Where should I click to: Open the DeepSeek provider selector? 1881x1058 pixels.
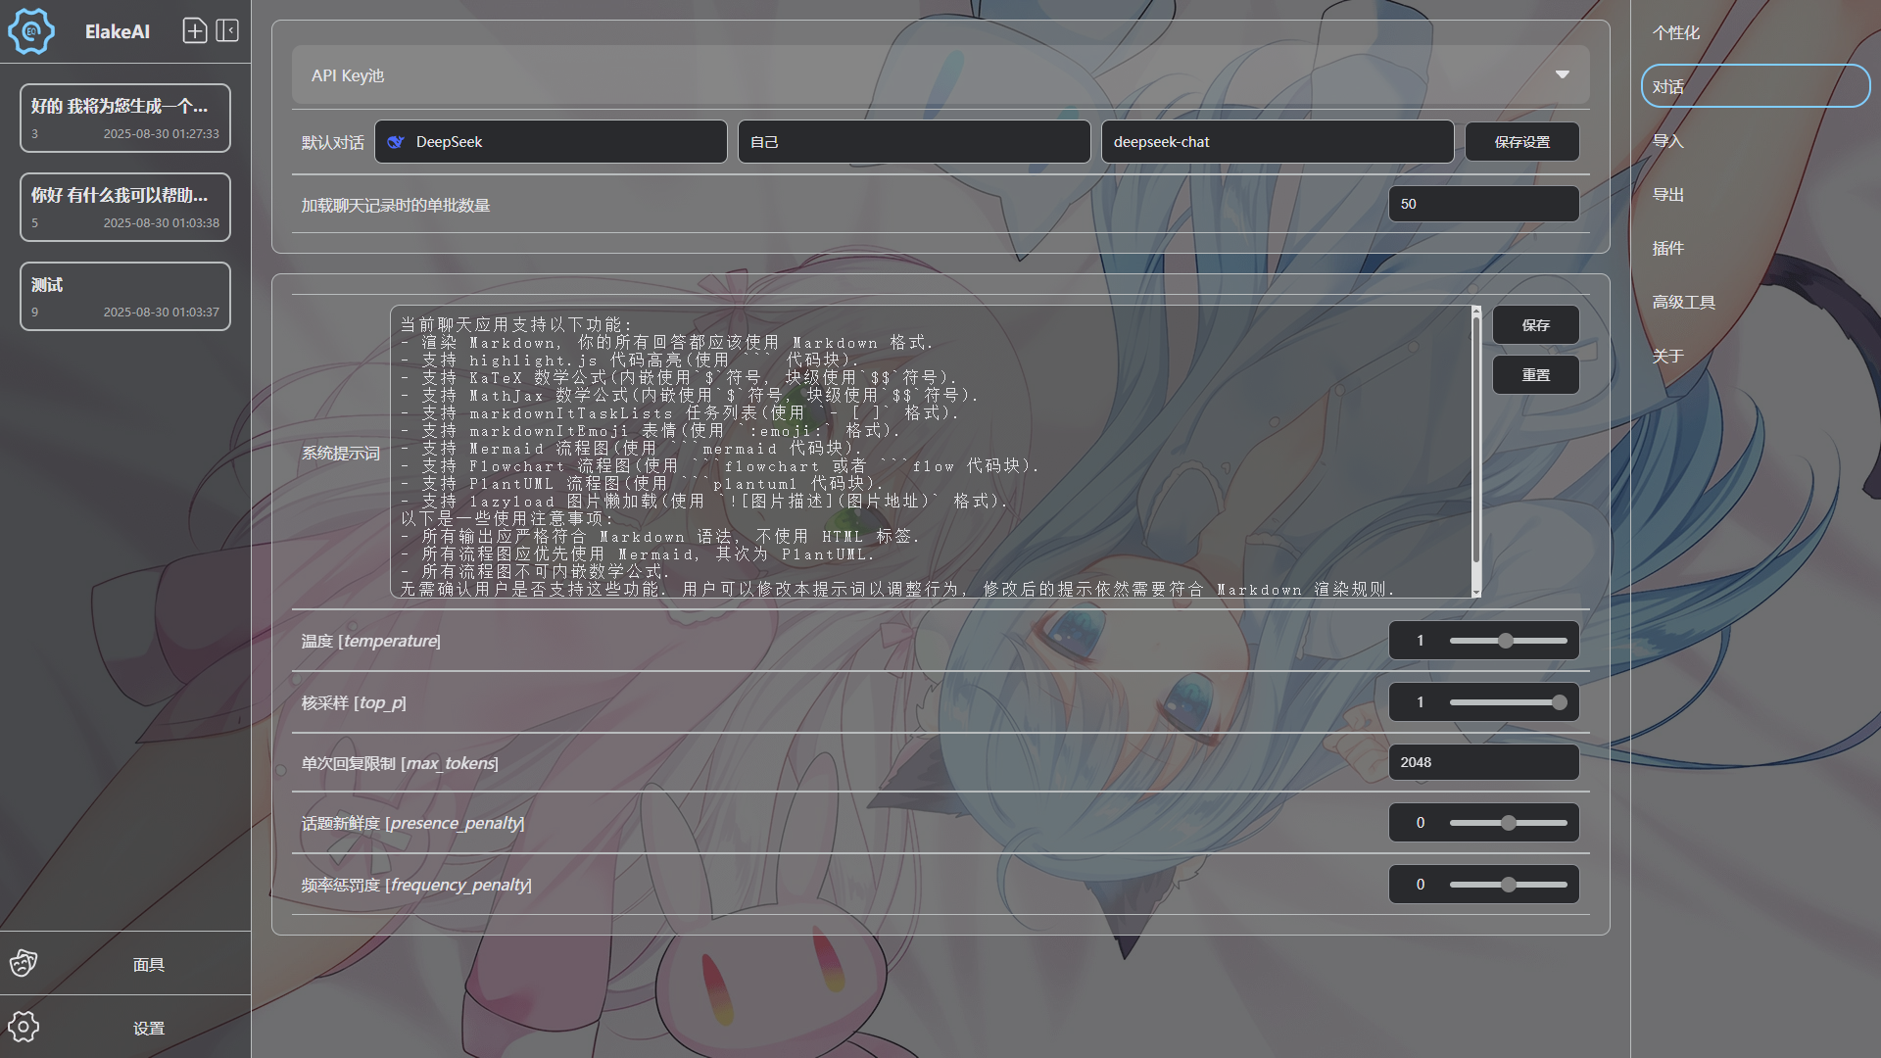551,142
